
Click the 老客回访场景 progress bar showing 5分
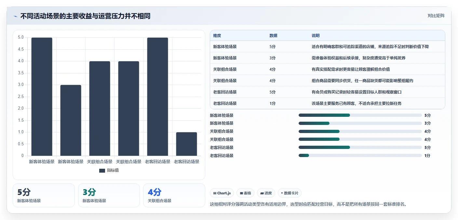360,147
